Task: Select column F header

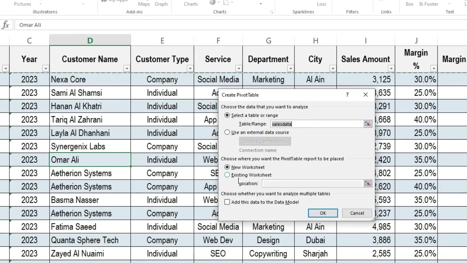Action: pyautogui.click(x=218, y=40)
